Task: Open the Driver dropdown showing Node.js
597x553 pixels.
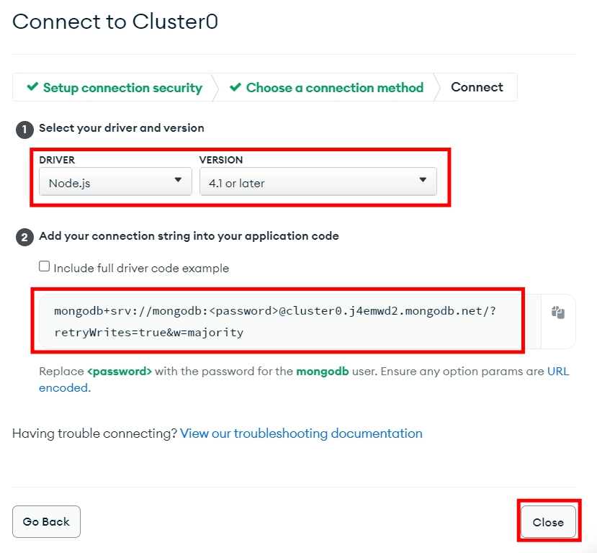Action: (115, 181)
